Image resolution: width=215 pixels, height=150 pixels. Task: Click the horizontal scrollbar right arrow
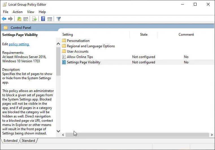(x=212, y=135)
